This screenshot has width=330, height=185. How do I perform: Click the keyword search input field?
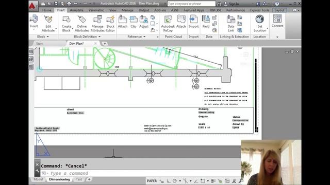point(191,4)
